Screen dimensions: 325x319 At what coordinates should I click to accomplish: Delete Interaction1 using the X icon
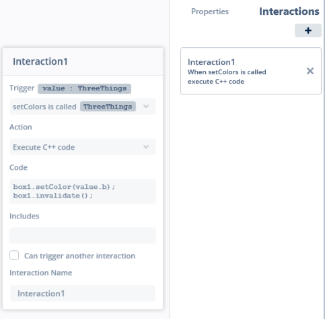[x=310, y=71]
